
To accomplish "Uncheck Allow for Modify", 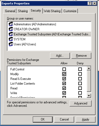I will (64, 74).
